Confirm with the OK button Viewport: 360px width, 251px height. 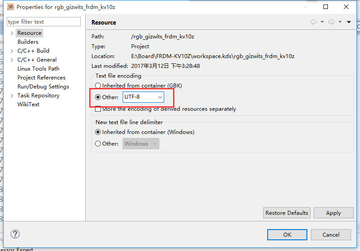287,234
